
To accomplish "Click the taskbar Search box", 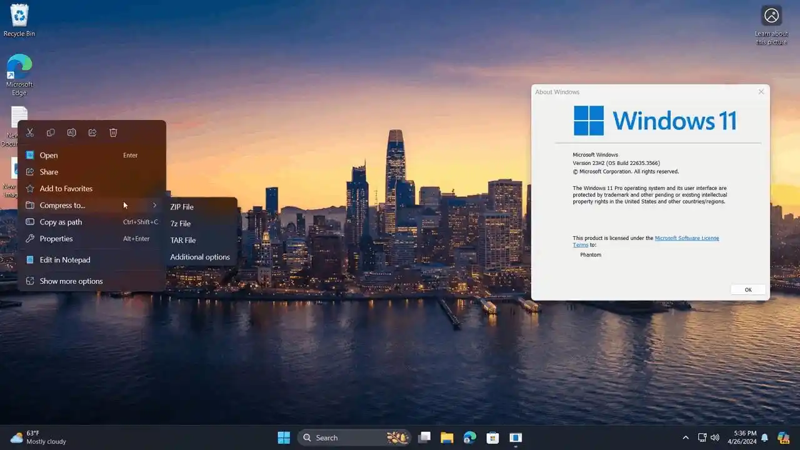I will 354,437.
